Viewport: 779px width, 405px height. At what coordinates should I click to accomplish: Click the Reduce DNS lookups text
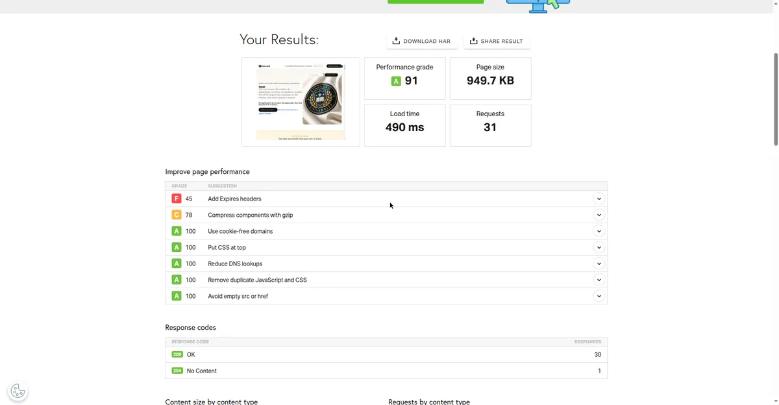235,264
